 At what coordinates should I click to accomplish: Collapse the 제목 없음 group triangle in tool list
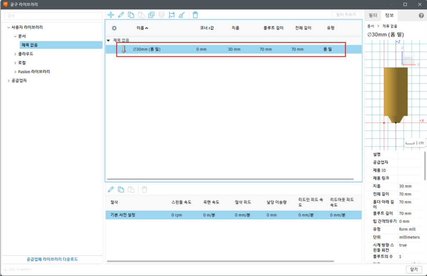tap(108, 40)
